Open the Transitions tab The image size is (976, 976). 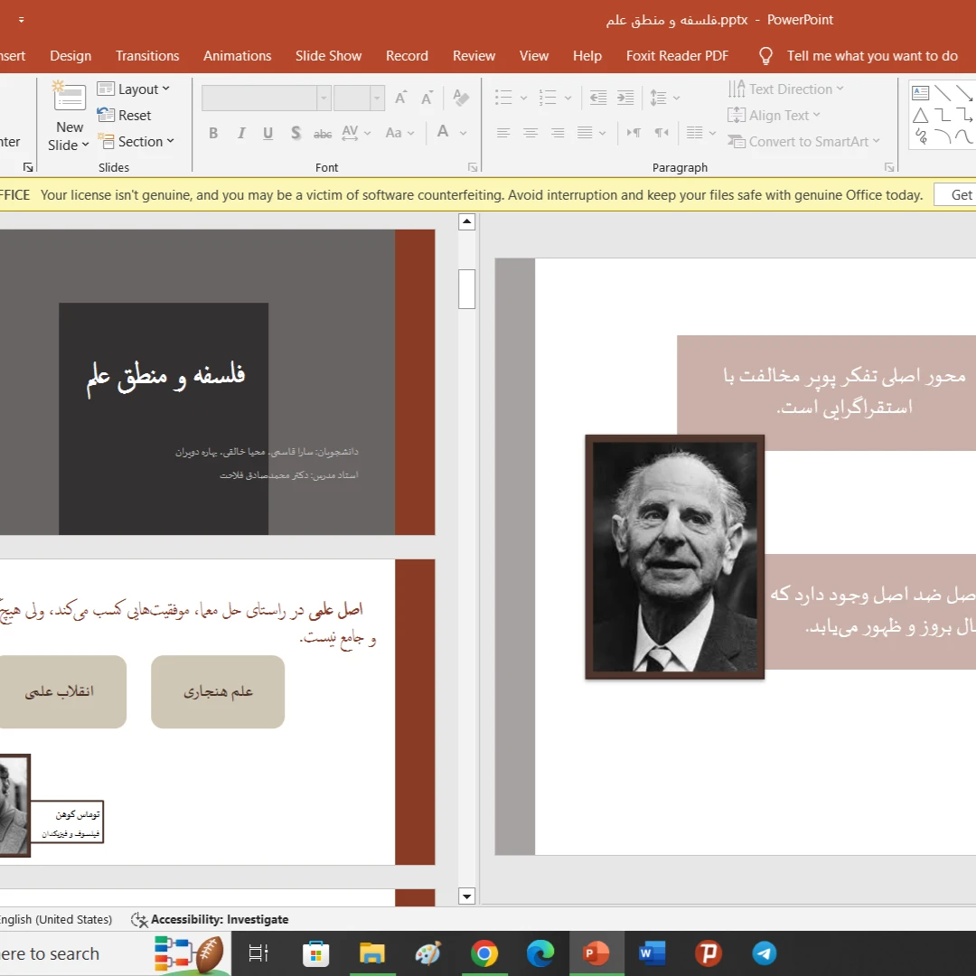click(147, 56)
